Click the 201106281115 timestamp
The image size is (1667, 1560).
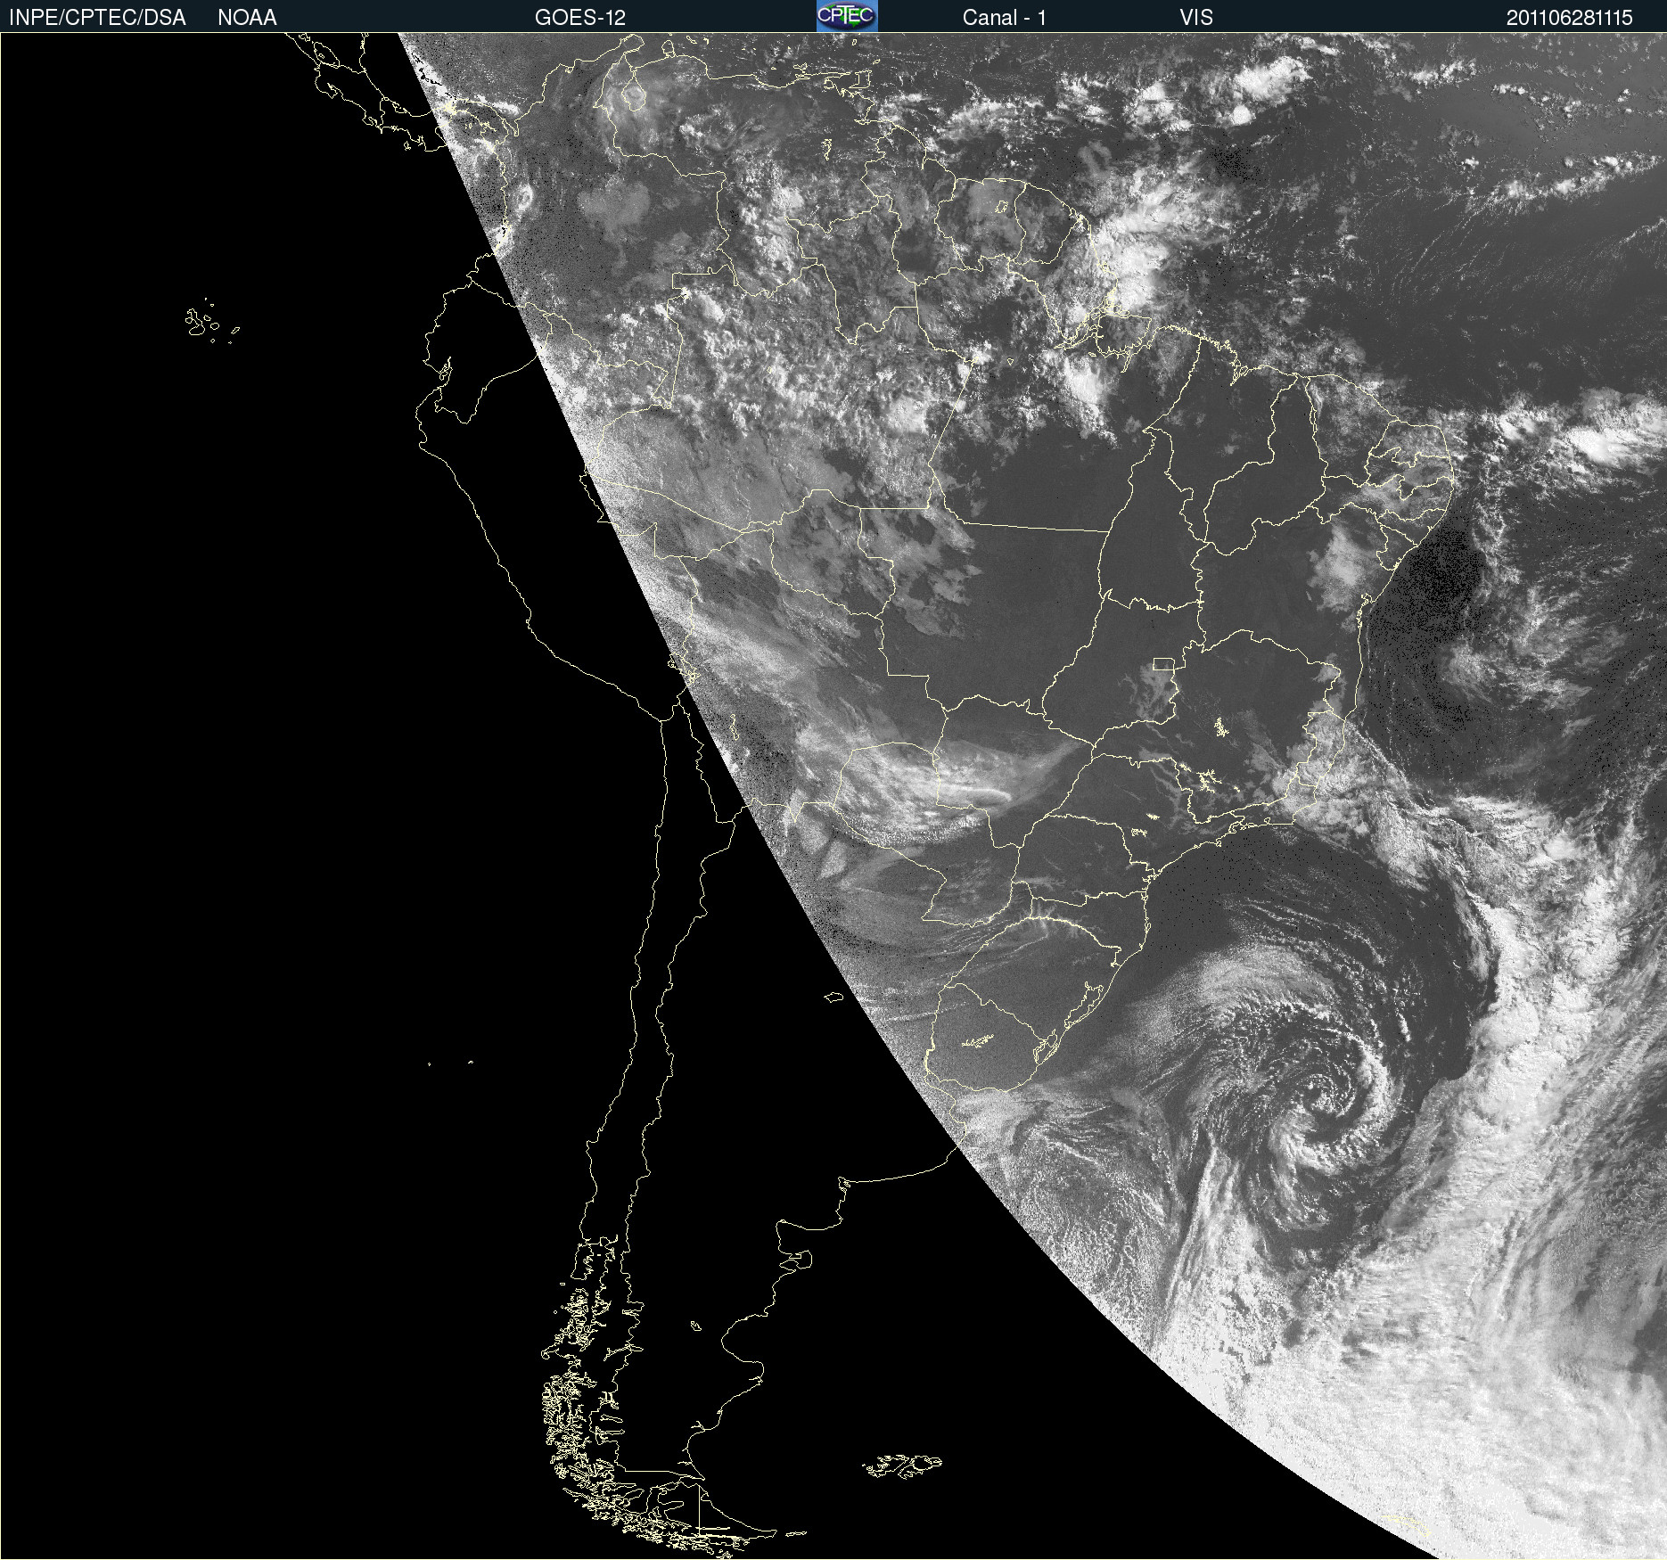pos(1570,18)
